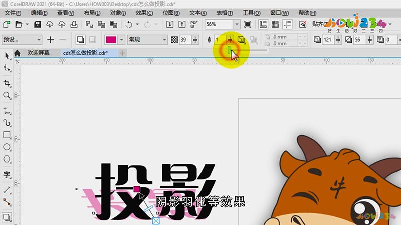Select the Pick tool

coord(7,56)
